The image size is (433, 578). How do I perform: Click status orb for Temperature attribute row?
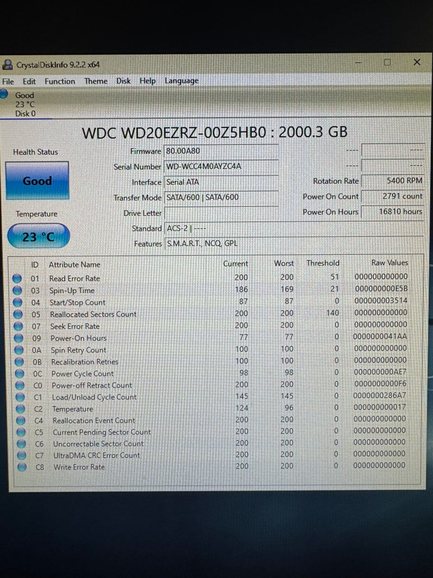pyautogui.click(x=21, y=409)
